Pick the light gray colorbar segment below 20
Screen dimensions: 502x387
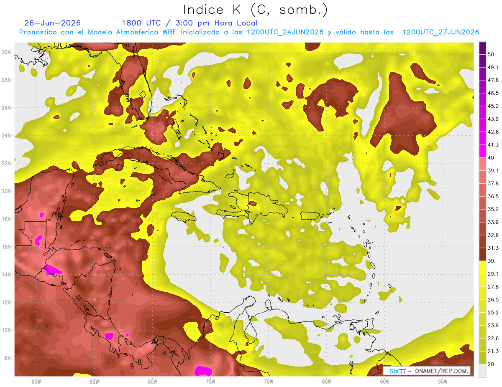click(482, 371)
